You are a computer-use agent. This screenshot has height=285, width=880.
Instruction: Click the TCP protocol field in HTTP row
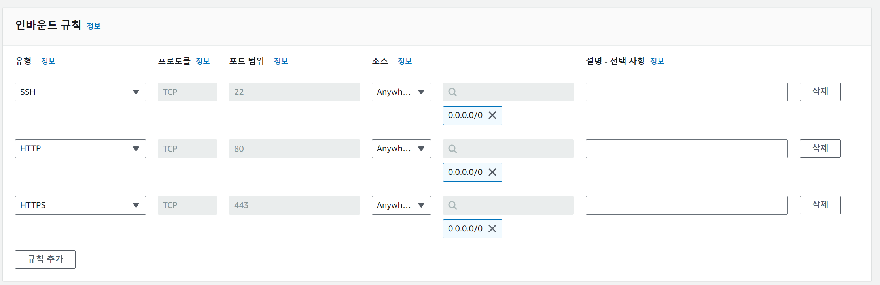[x=187, y=149]
